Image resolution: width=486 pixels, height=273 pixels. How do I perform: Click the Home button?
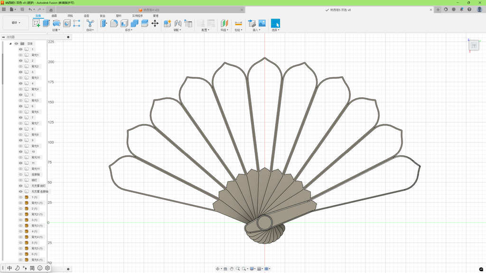tap(51, 10)
